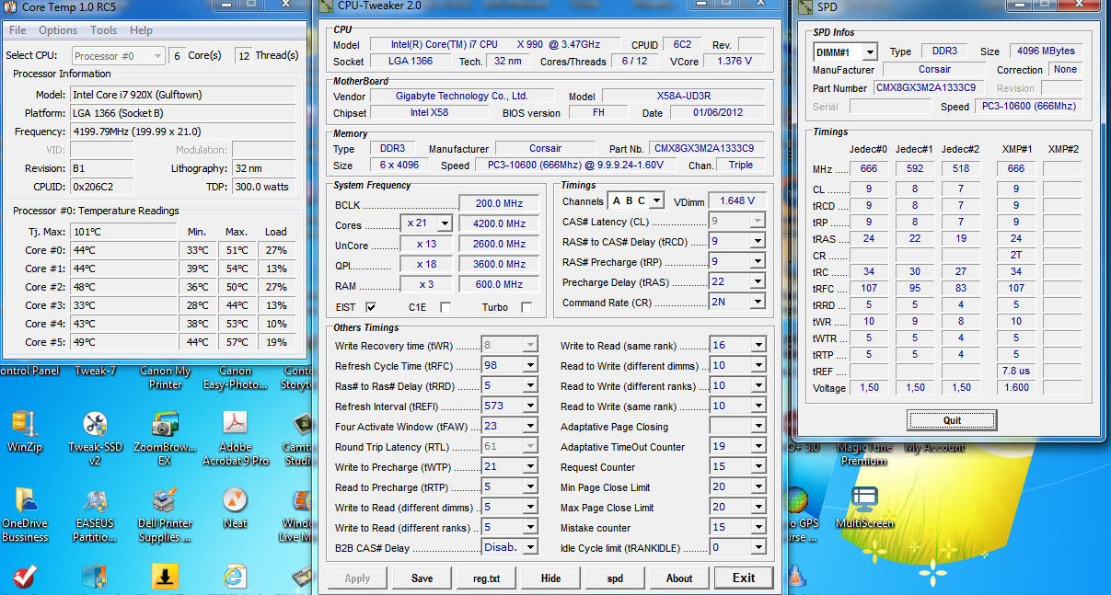Select the OneDrive Bussiness folder icon
Screen dimensions: 1111x595
point(25,499)
